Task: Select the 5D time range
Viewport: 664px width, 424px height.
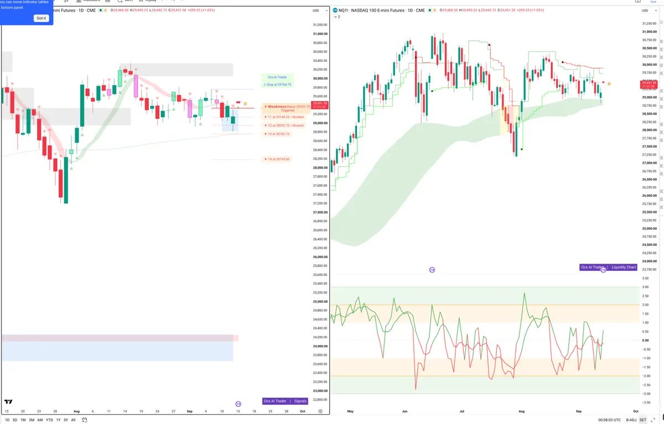Action: pos(15,420)
